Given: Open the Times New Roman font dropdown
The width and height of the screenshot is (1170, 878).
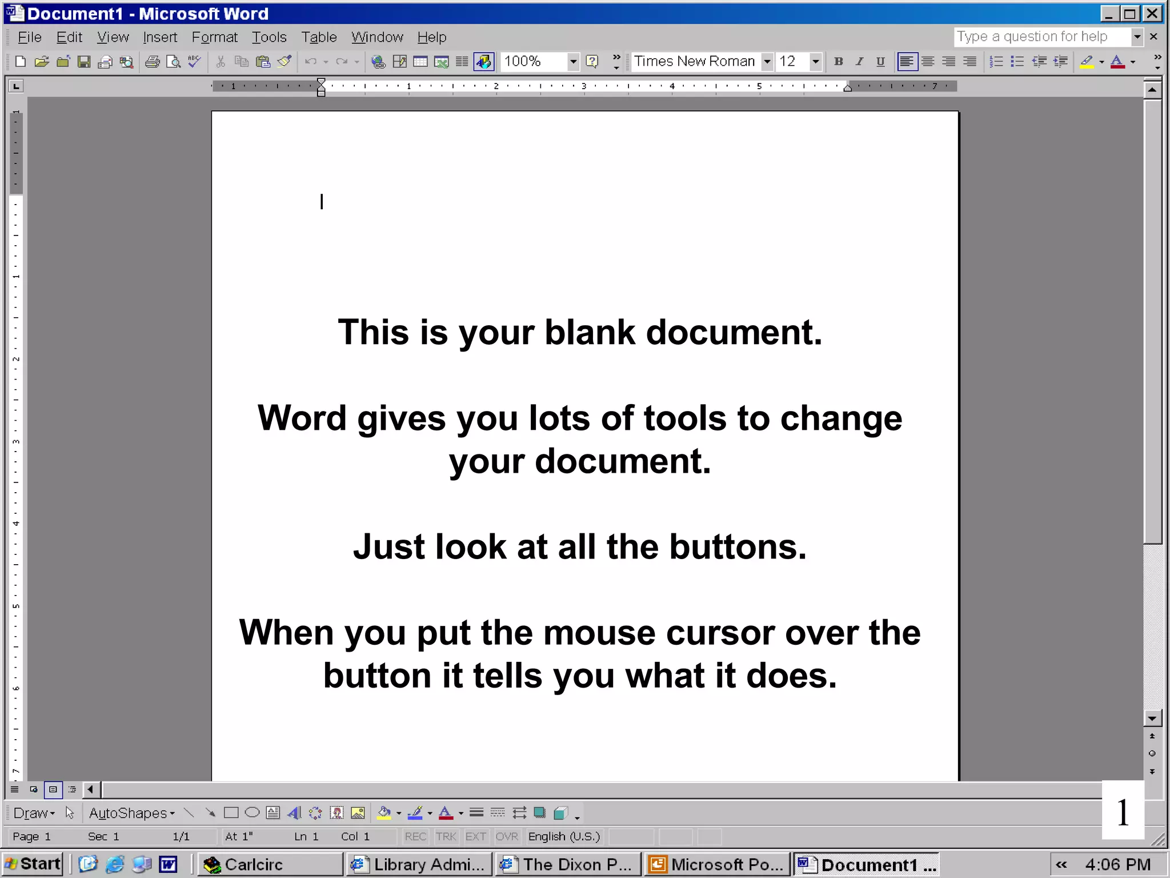Looking at the screenshot, I should point(767,62).
